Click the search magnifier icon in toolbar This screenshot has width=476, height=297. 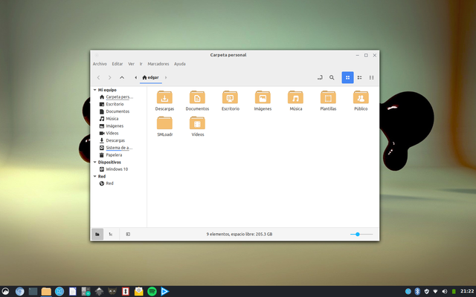point(332,77)
